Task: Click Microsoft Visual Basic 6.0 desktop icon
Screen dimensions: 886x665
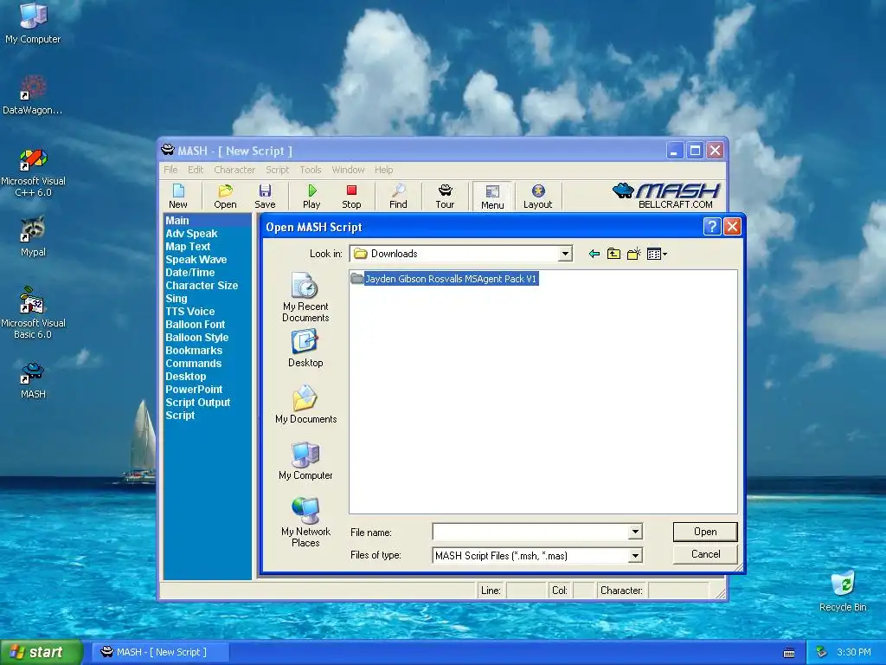Action: coord(33,313)
